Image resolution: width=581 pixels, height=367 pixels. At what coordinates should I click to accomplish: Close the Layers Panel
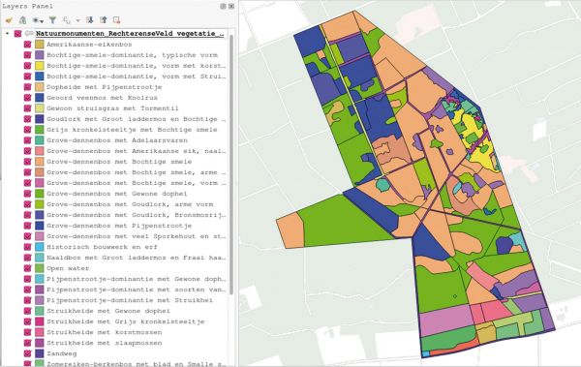coord(231,7)
